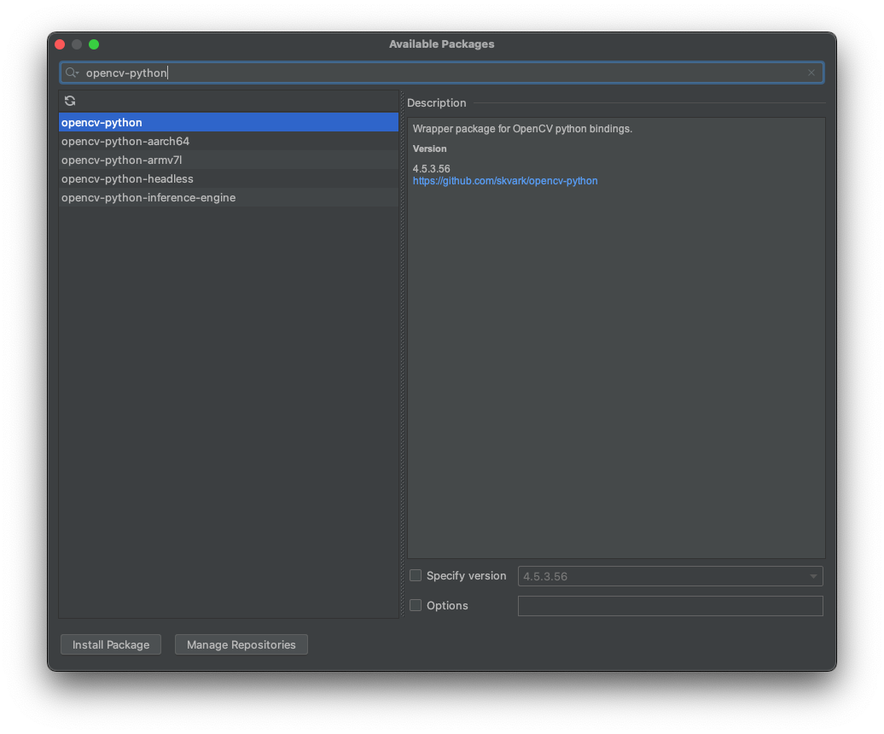Enable the Specify version checkbox
884x734 pixels.
[416, 575]
